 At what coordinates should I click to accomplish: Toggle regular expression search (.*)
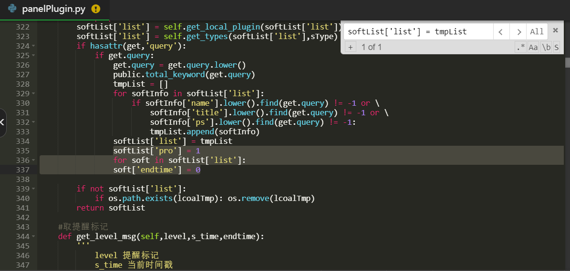(x=520, y=47)
